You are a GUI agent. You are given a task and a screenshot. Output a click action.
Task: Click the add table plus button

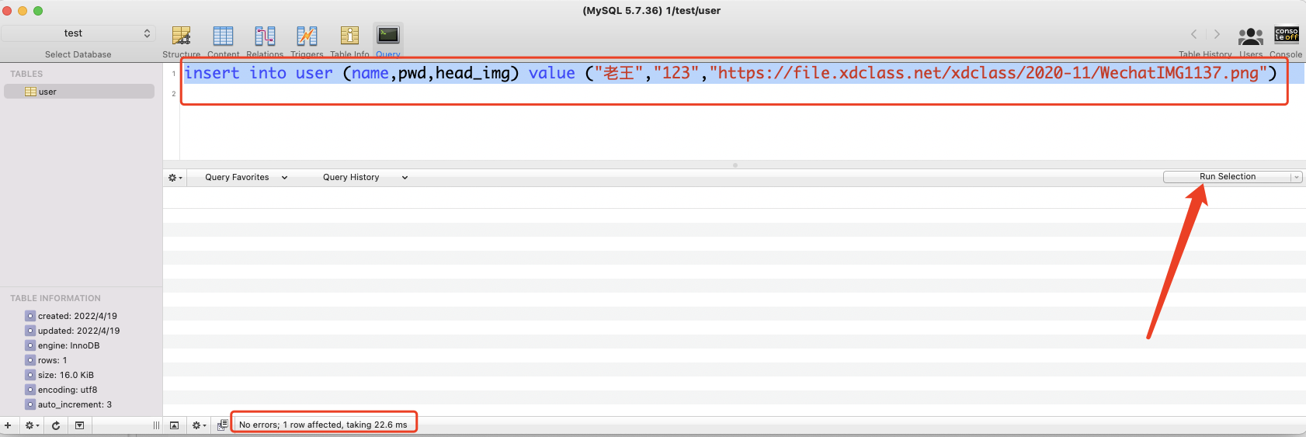tap(8, 425)
